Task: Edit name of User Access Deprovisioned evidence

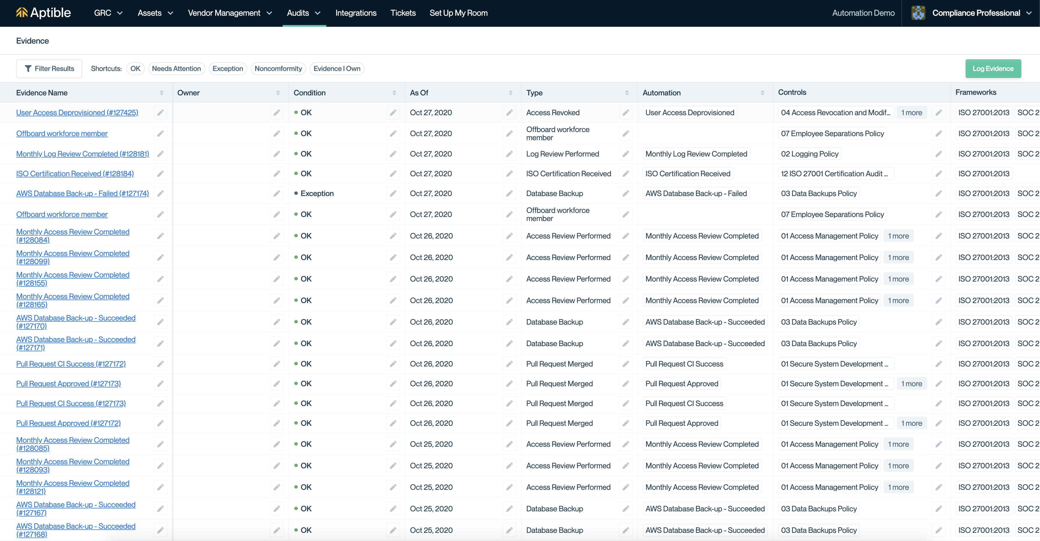Action: coord(160,113)
